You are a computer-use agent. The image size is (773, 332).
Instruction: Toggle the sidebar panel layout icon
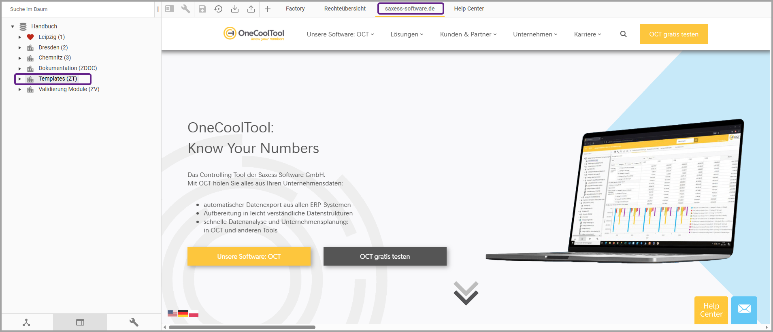click(170, 9)
